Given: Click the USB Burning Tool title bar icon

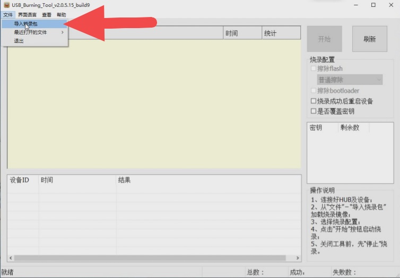Looking at the screenshot, I should point(6,5).
